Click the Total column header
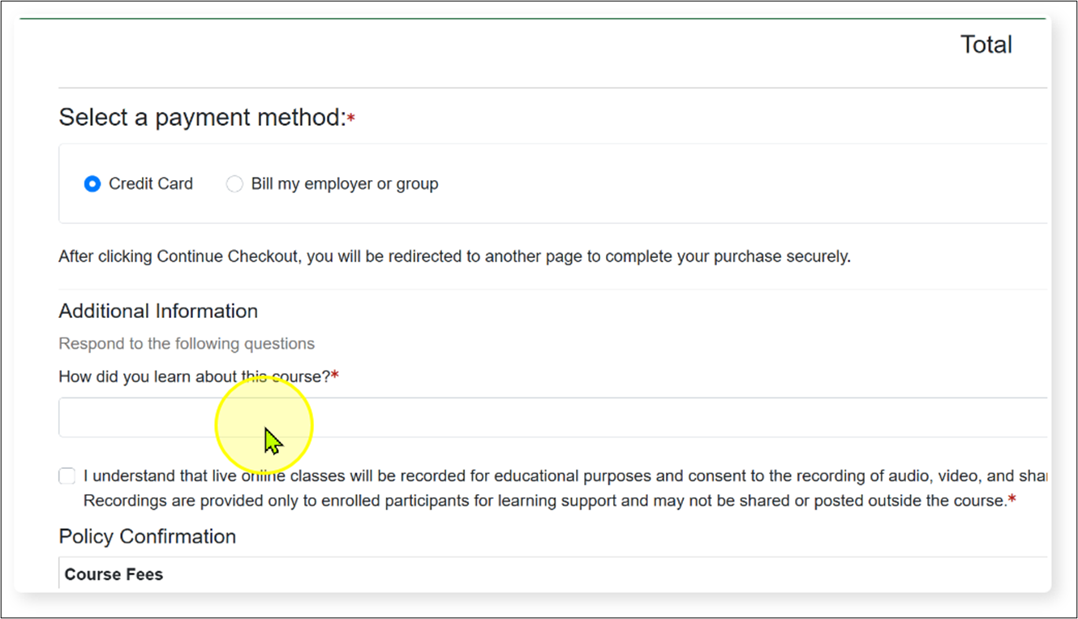Screen dimensions: 1078x619 pyautogui.click(x=986, y=45)
